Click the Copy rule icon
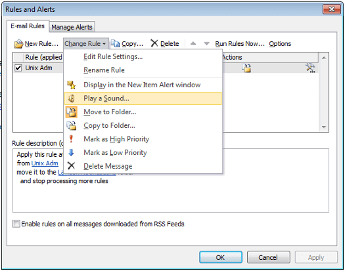Screen dimensions: 345x271 [115, 43]
